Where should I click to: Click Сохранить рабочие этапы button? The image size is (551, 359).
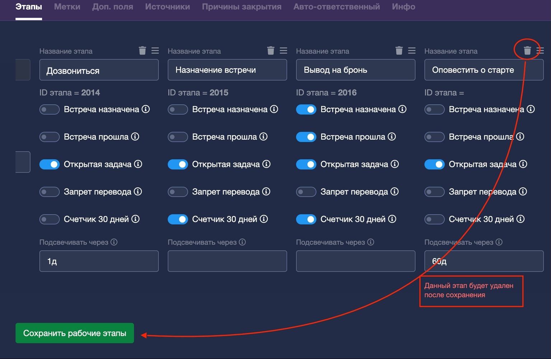(x=75, y=333)
